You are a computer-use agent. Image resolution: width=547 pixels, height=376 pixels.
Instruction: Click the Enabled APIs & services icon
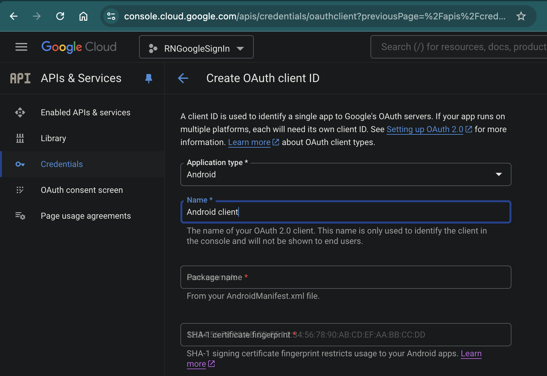[20, 112]
